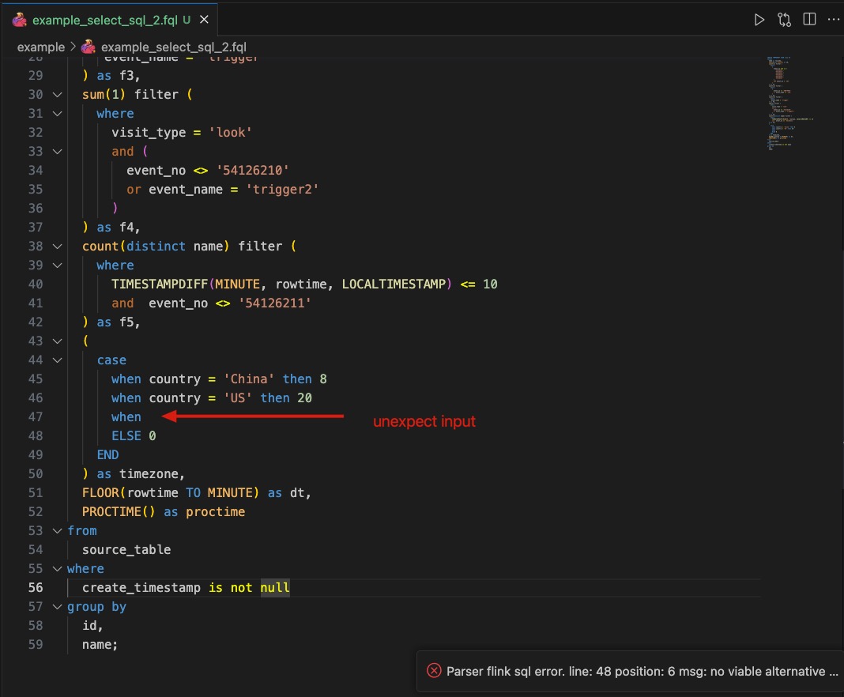Click the file icon in the editor tab
The image size is (844, 697).
[20, 20]
